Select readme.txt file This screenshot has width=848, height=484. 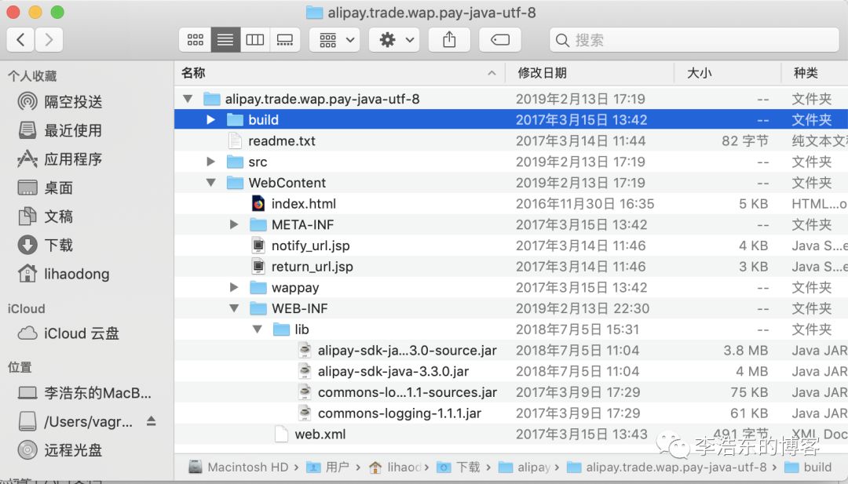(511, 140)
